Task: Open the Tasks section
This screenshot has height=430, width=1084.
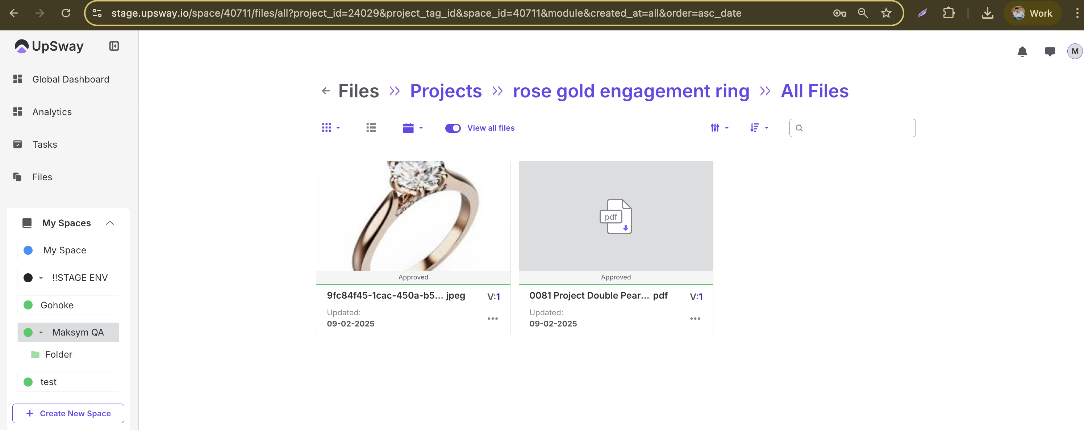Action: point(45,144)
